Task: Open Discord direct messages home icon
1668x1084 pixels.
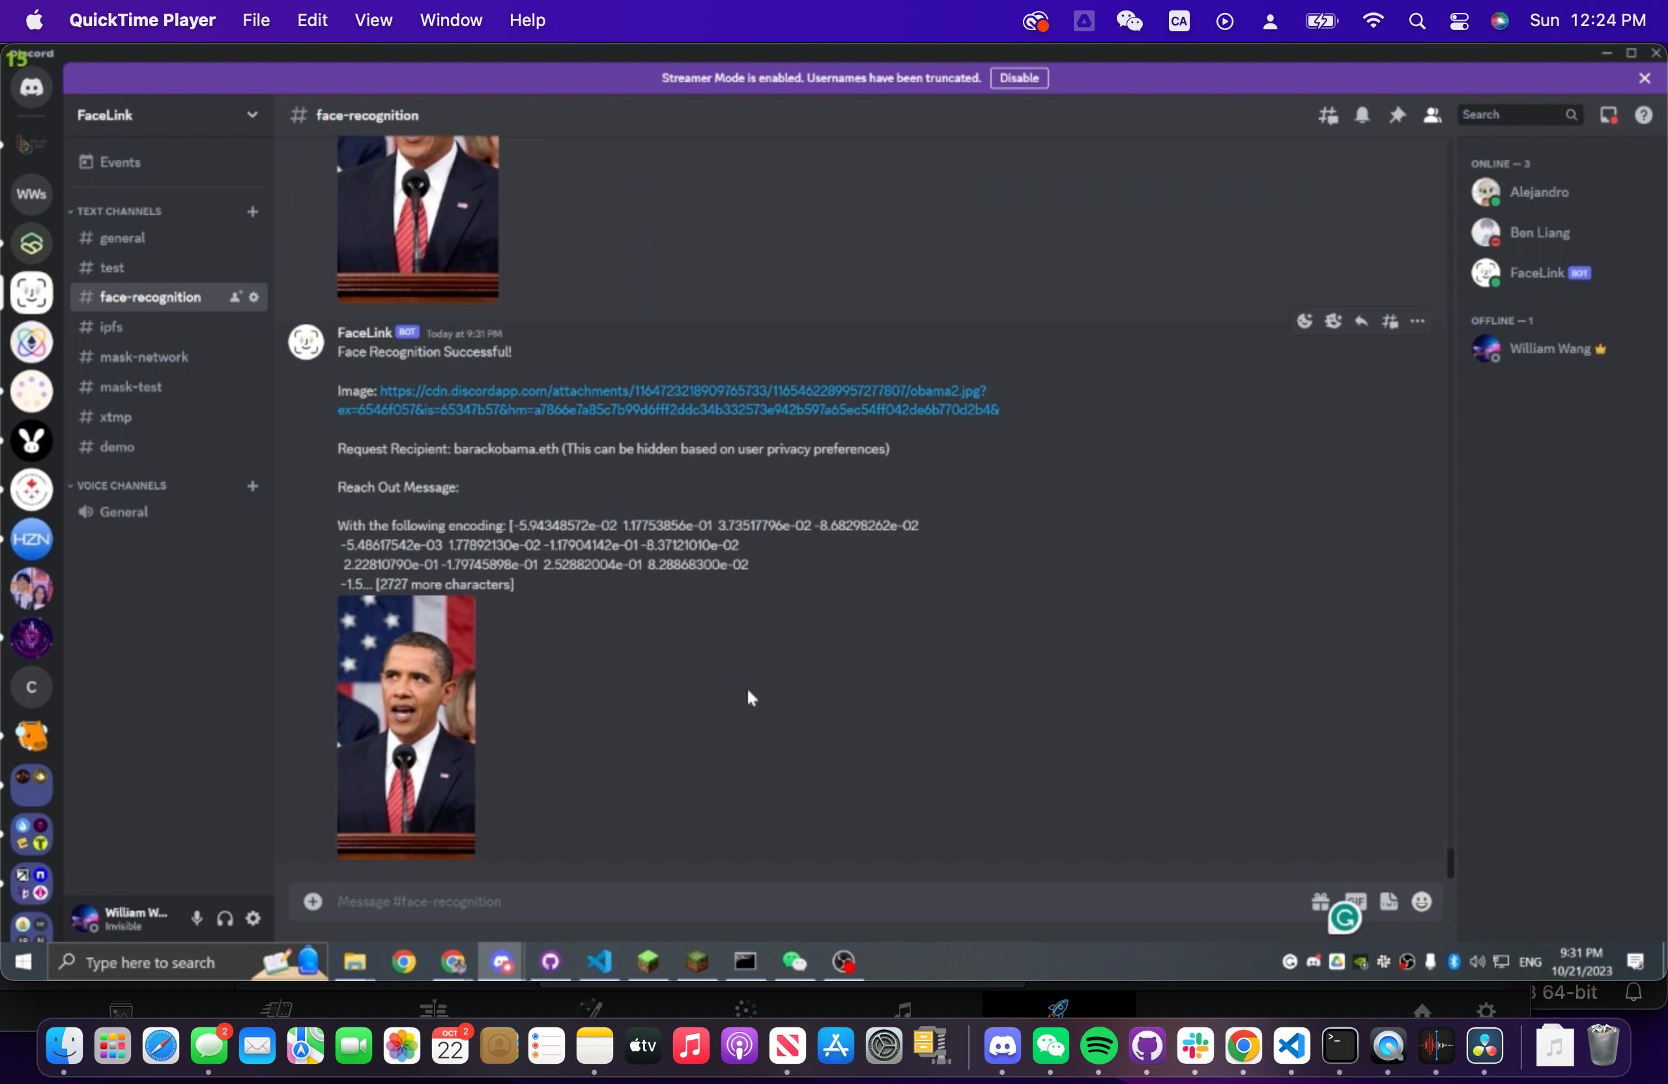Action: tap(31, 87)
